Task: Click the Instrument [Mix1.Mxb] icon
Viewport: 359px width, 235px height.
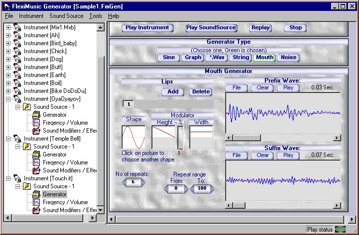Action: coord(17,27)
